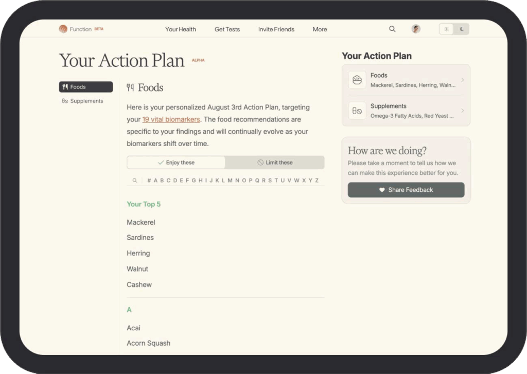
Task: Jump to letter M in alphabet filter
Action: [x=230, y=181]
